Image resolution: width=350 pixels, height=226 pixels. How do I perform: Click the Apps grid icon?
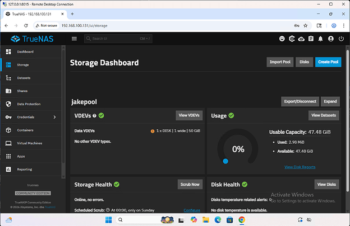(x=8, y=156)
